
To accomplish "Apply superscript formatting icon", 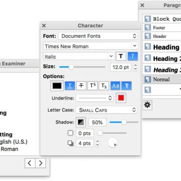I will [93, 86].
